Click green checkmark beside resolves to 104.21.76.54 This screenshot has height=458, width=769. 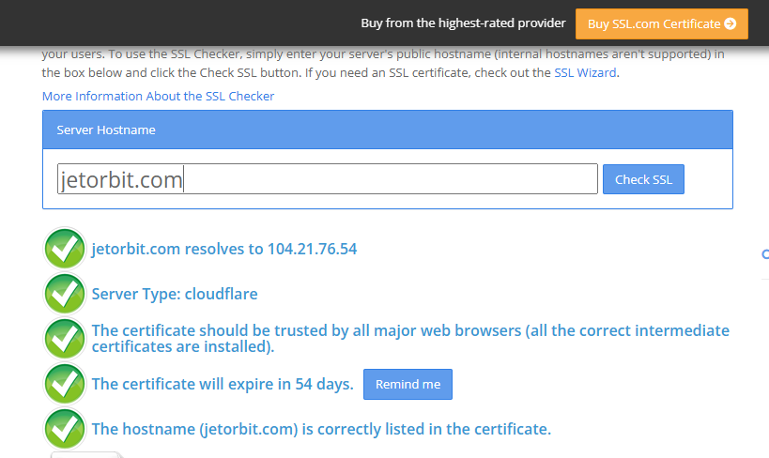point(65,249)
